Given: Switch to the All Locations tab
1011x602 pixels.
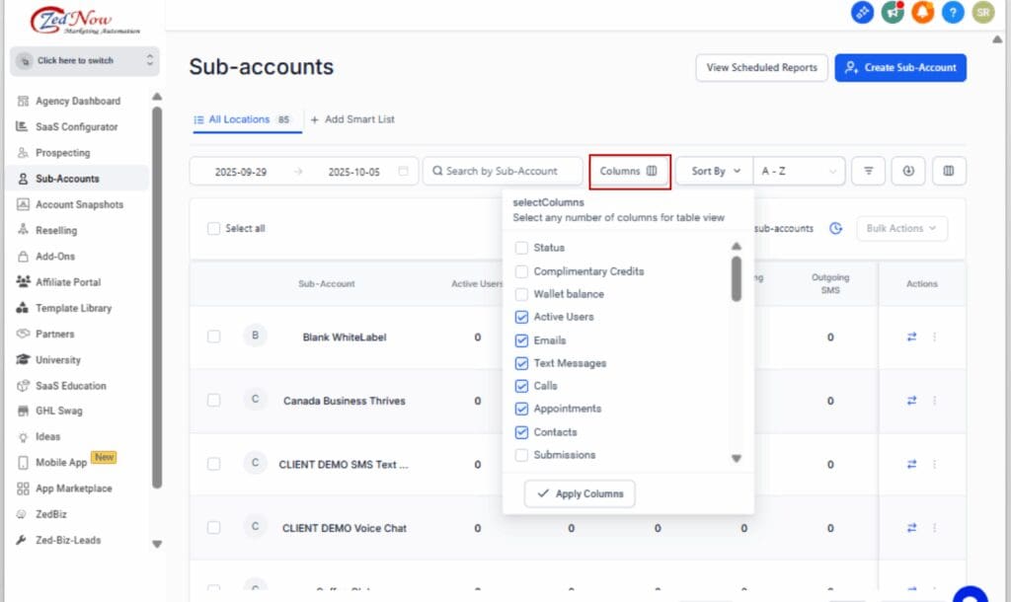Looking at the screenshot, I should click(239, 119).
